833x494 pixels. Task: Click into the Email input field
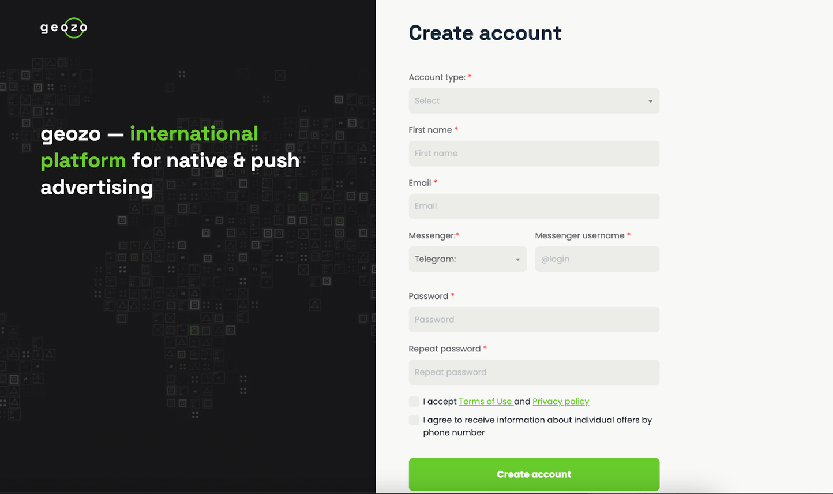(x=534, y=206)
